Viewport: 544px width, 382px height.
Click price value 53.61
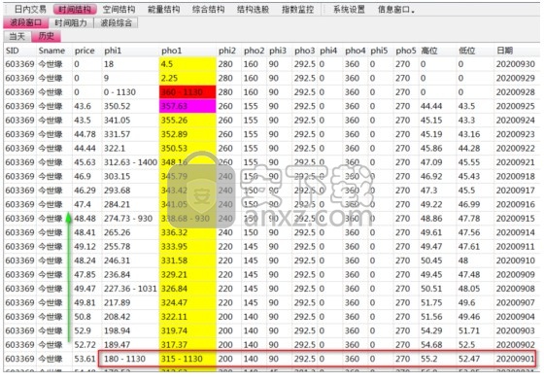click(85, 359)
